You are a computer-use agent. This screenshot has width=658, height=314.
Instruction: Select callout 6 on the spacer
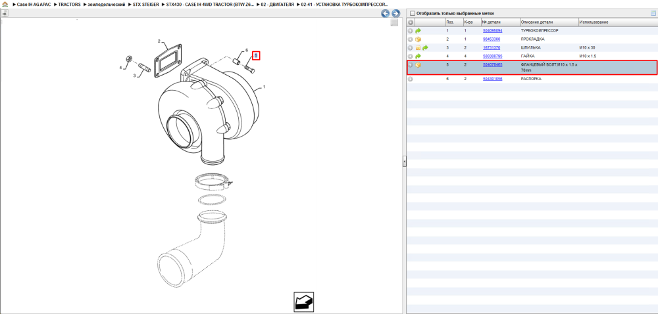pyautogui.click(x=247, y=50)
